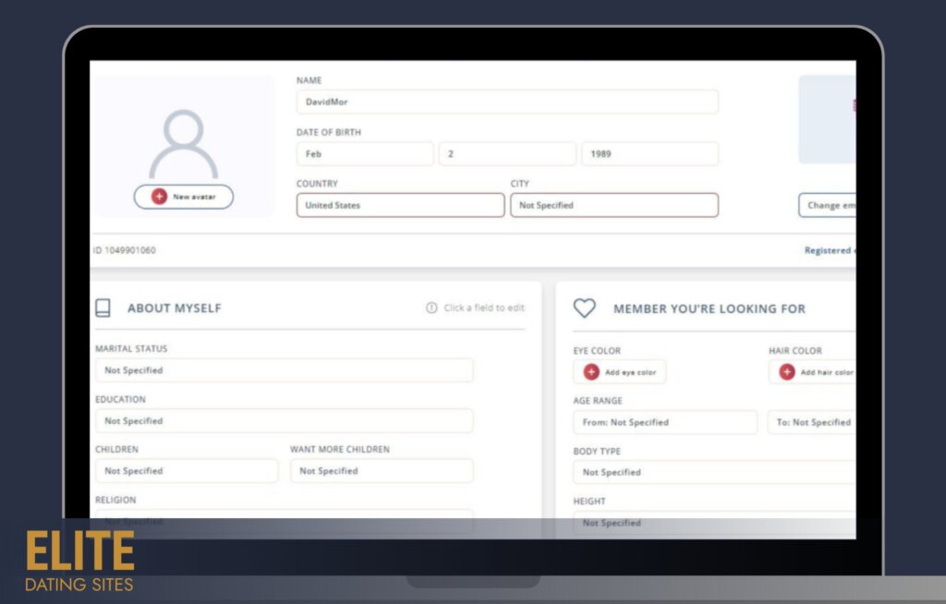
Task: Click the red plus icon on Add hair color
Action: (787, 371)
